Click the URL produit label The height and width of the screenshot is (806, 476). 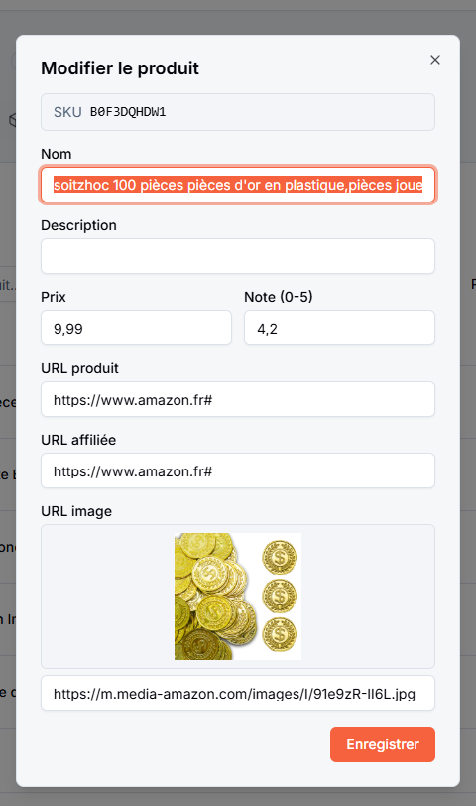79,368
